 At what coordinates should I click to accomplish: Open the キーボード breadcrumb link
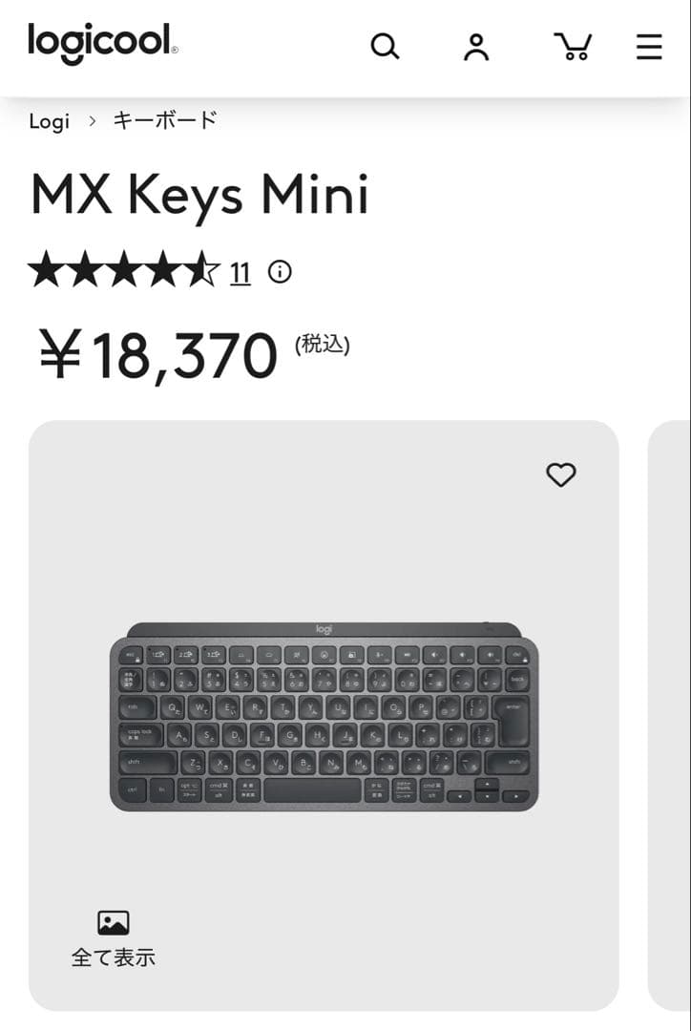[165, 119]
